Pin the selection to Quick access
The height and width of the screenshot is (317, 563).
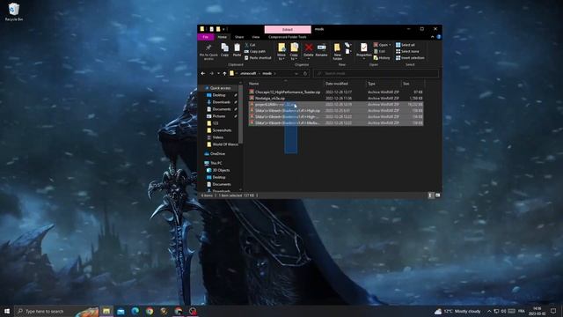208,51
